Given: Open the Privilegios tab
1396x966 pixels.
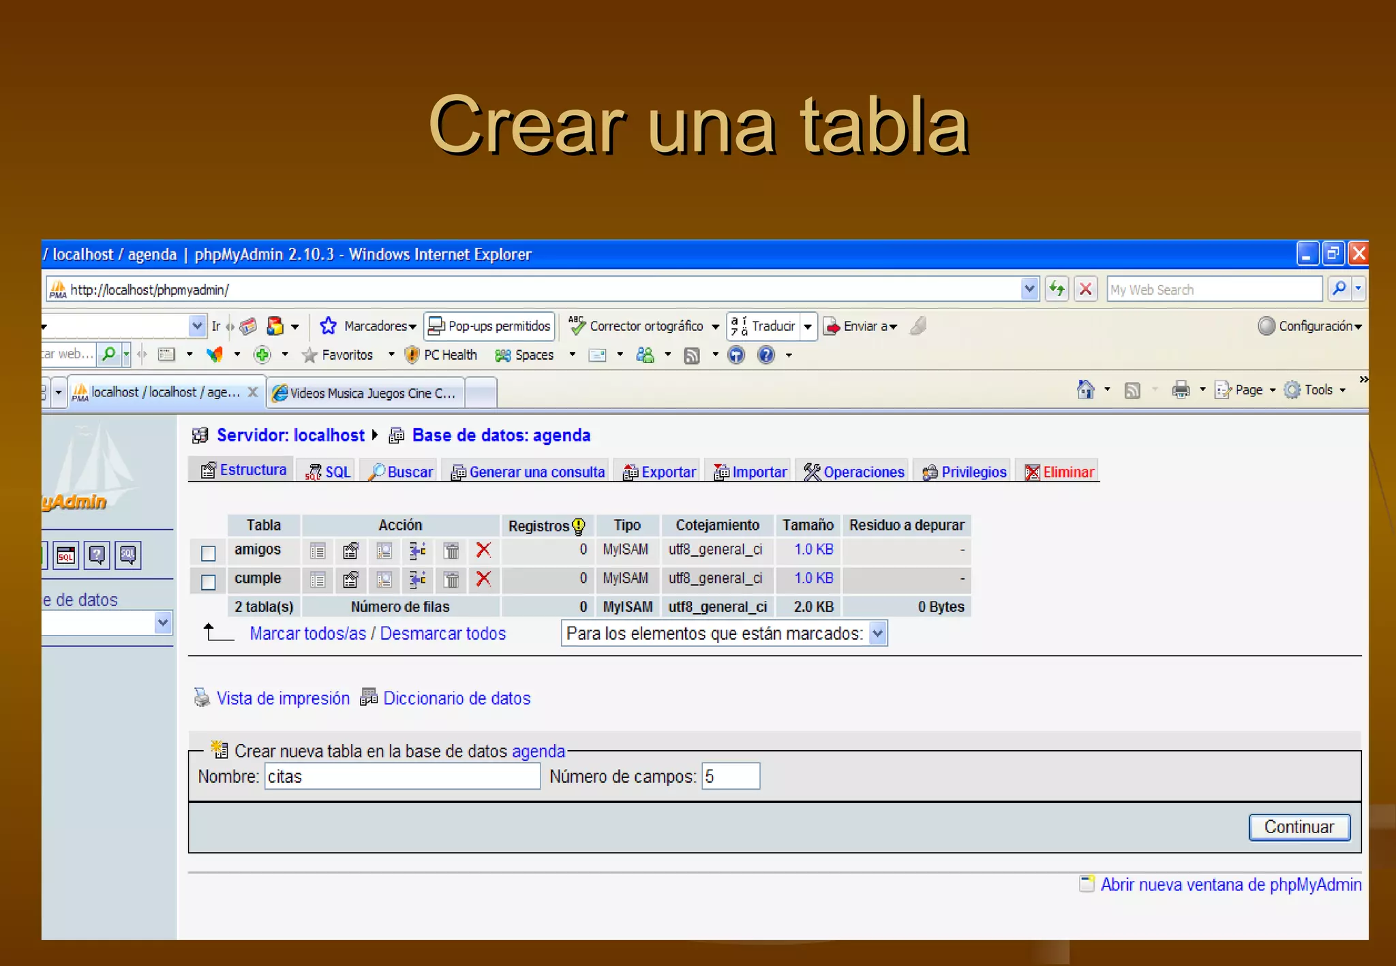Looking at the screenshot, I should (963, 471).
